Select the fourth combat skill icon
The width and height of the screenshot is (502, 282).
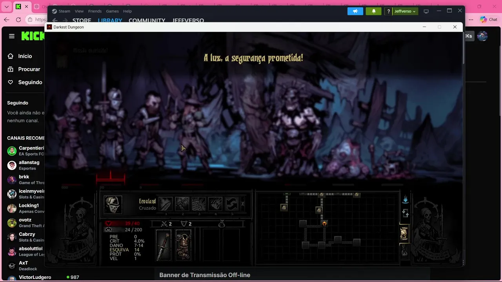coord(215,204)
